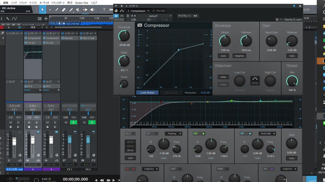Open the オーディオ menu

pyautogui.click(x=44, y=3)
